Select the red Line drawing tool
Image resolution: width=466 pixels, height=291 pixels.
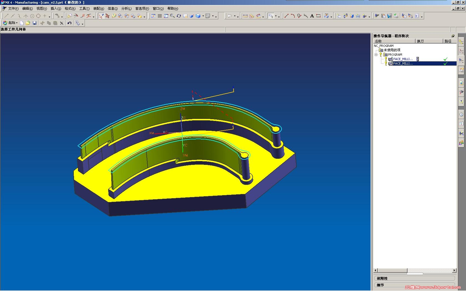click(287, 16)
